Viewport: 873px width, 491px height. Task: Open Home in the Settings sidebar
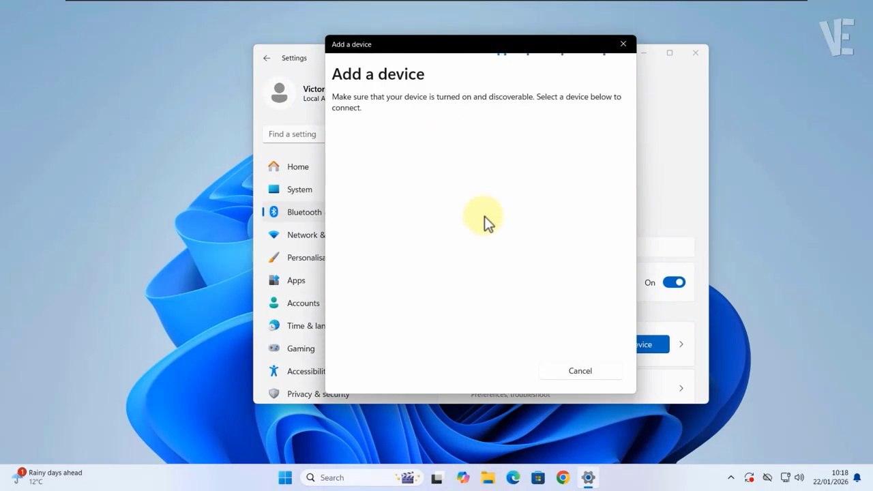(297, 166)
